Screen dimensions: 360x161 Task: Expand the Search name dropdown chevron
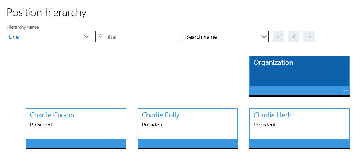[264, 36]
